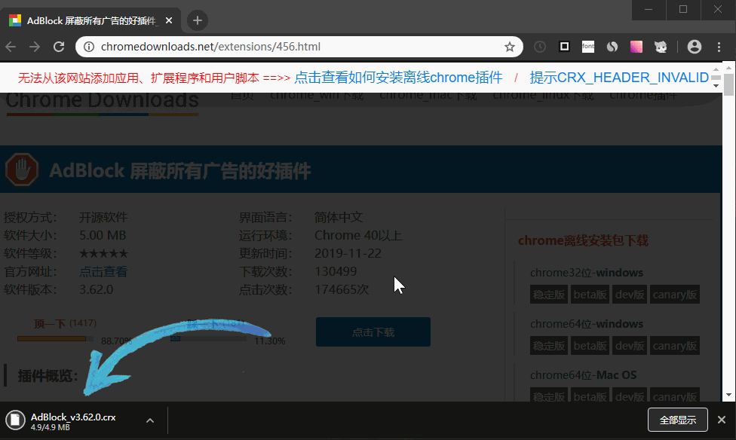The width and height of the screenshot is (736, 440).
Task: Click the page scrollbar up arrow
Action: (x=728, y=68)
